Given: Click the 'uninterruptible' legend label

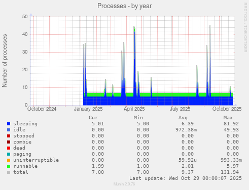Looking at the screenshot, I should click(x=36, y=160).
